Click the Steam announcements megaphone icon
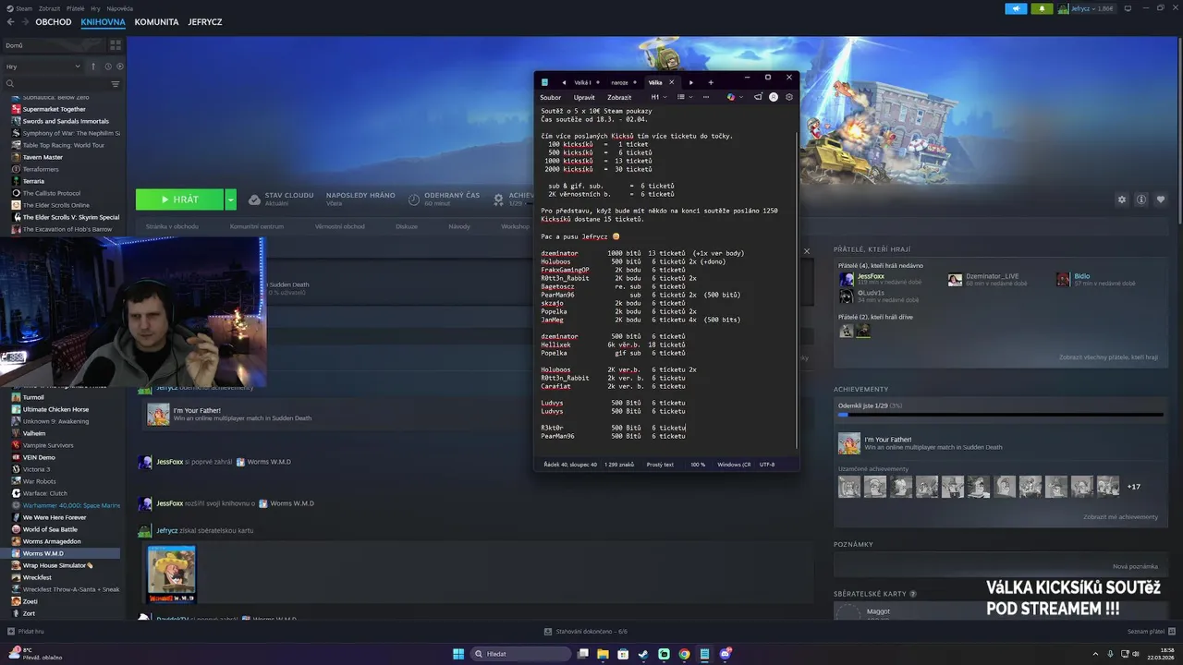 click(1018, 8)
